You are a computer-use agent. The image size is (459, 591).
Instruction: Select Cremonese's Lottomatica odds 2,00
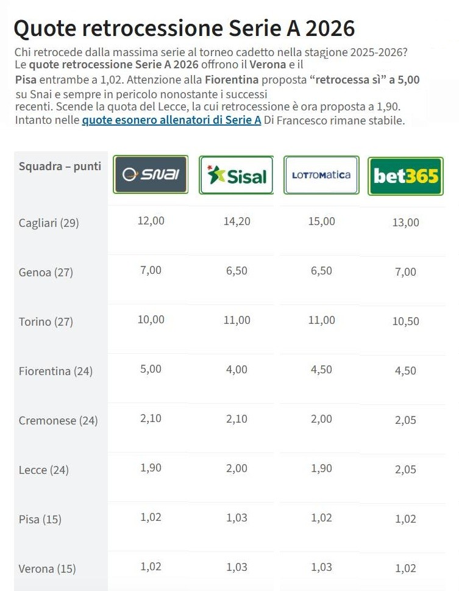321,419
